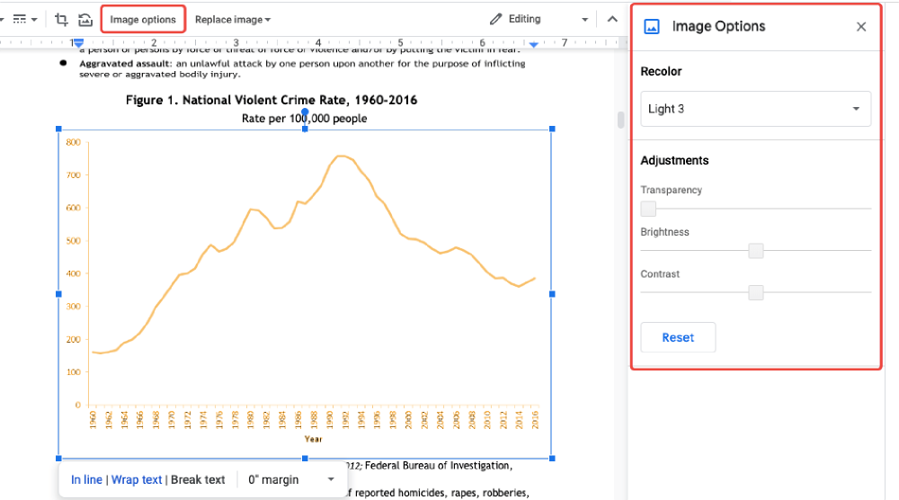Screen dimensions: 899x500
Task: Select the Crop image tool
Action: (61, 20)
